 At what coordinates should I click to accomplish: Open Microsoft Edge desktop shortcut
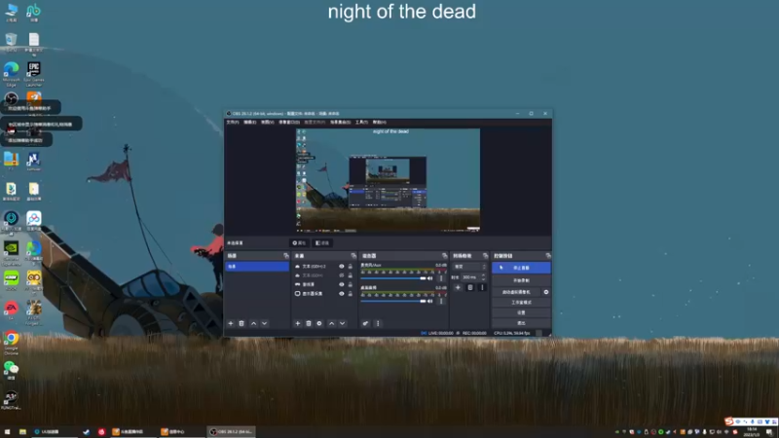[x=11, y=74]
